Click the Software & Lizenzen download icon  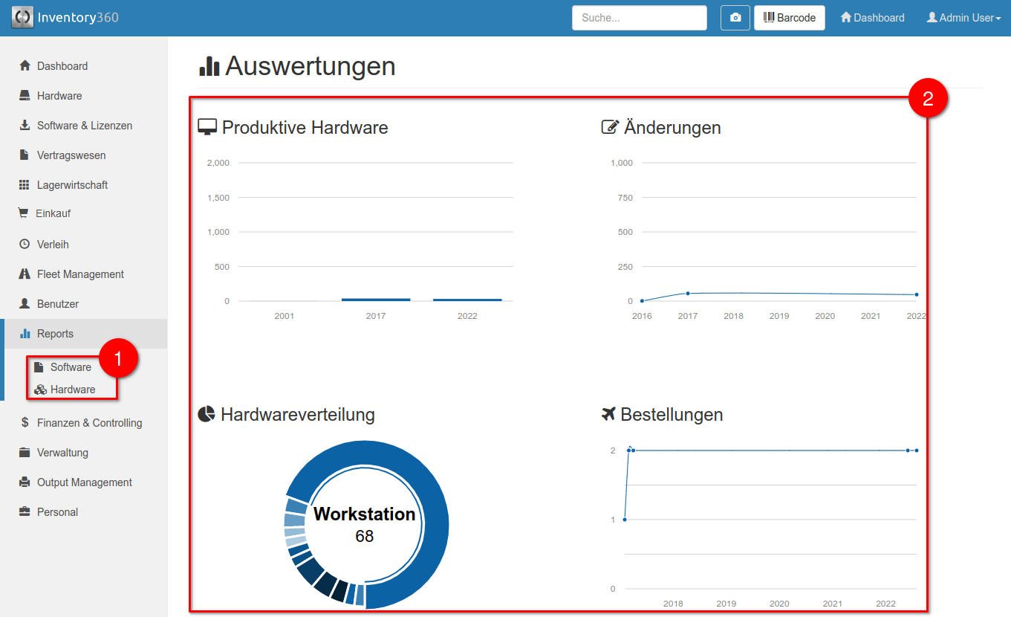pyautogui.click(x=25, y=125)
